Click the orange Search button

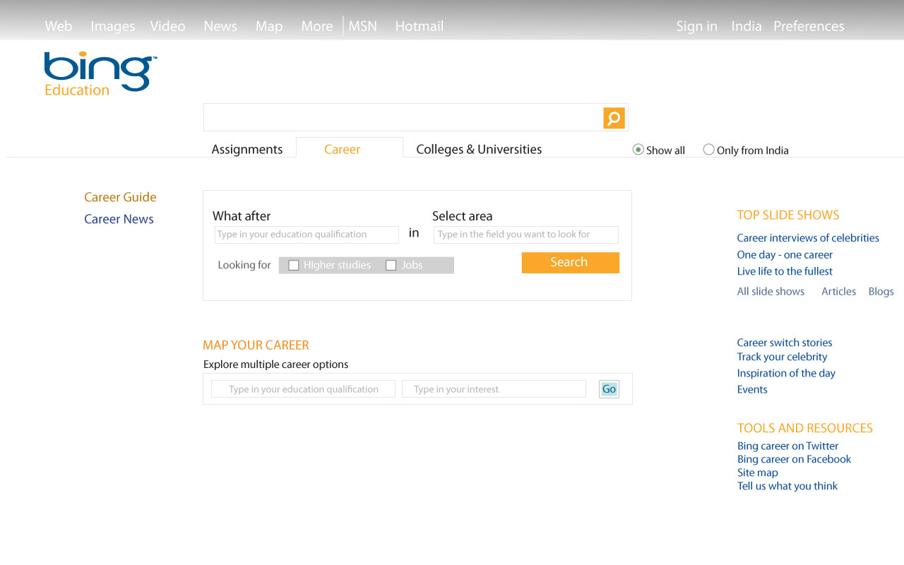coord(570,262)
